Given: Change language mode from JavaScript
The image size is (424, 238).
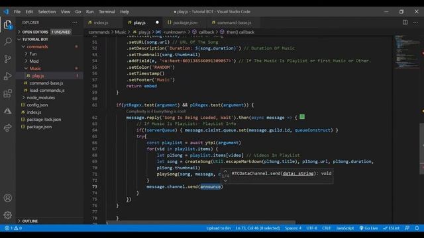Looking at the screenshot, I should [x=344, y=228].
